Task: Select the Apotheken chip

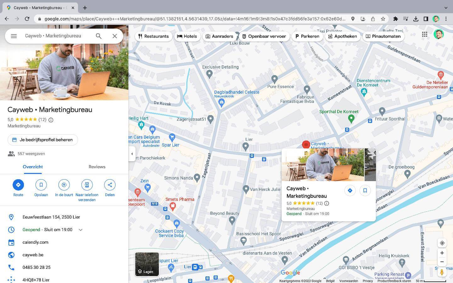Action: coord(343,36)
